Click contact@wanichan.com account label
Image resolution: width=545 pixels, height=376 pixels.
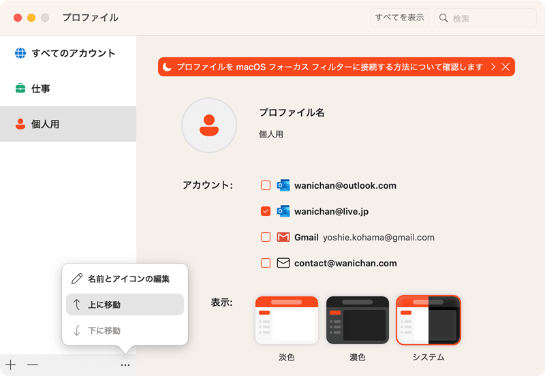pos(345,264)
